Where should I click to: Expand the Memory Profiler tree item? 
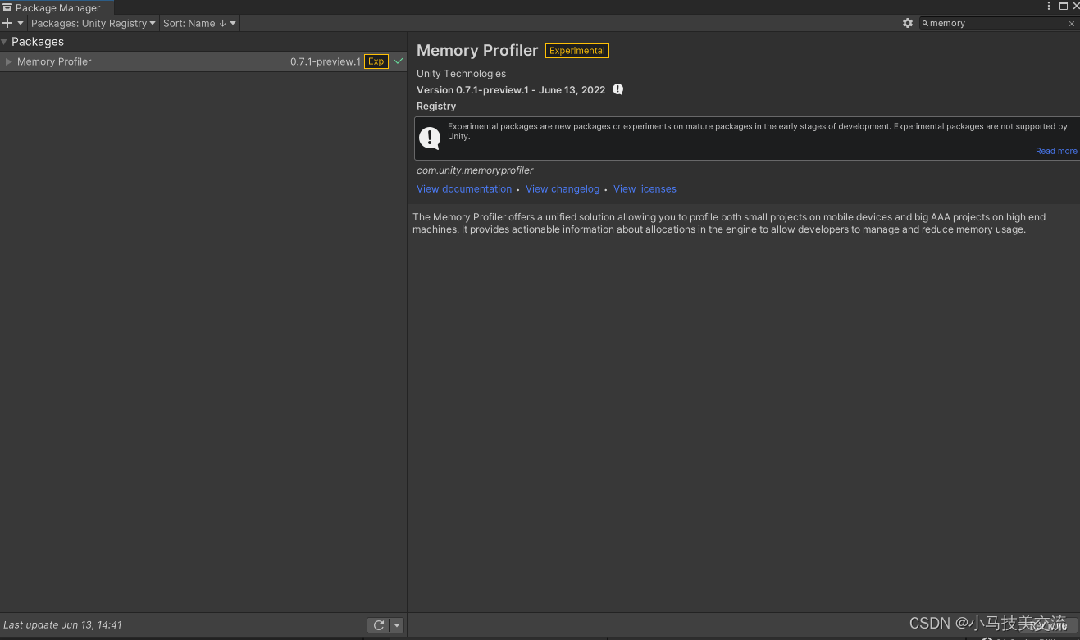pos(8,61)
